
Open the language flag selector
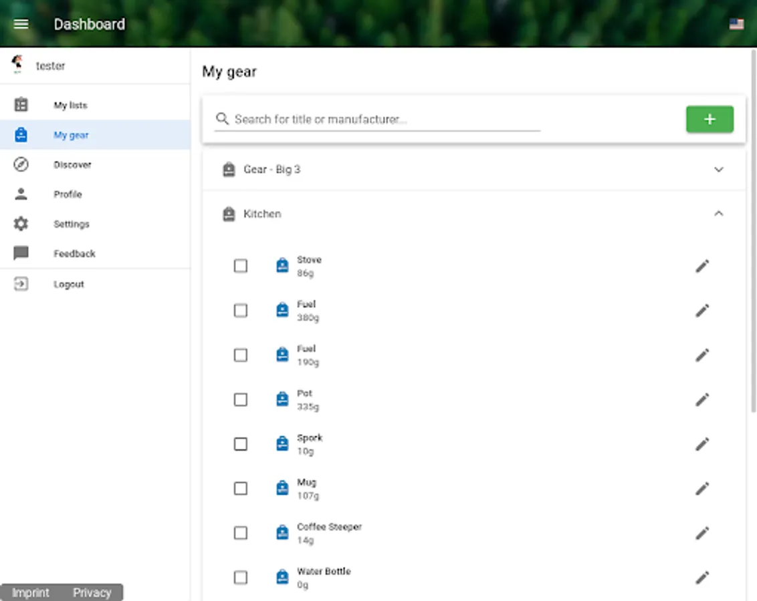coord(736,24)
